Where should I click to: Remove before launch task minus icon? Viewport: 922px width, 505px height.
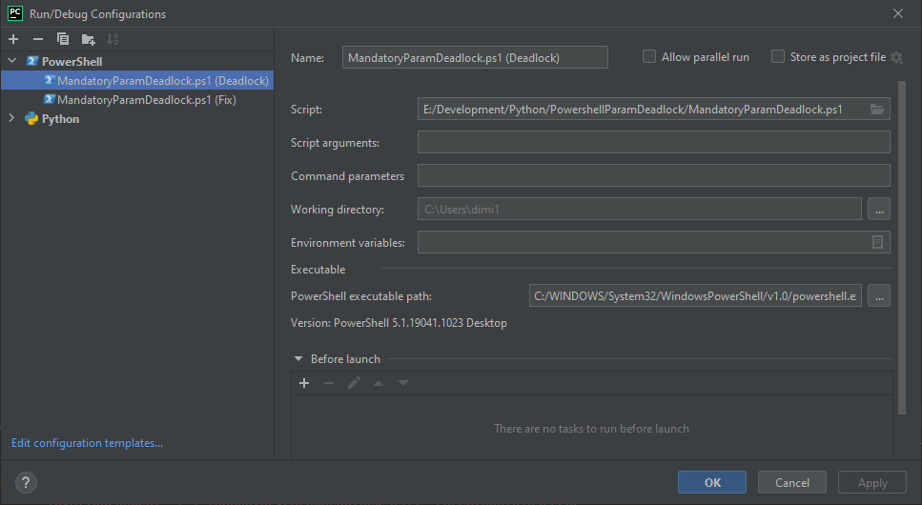pos(329,383)
